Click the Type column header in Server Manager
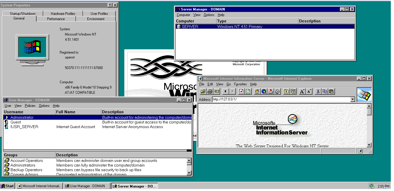Screen dimensions: 394x191 point(257,21)
